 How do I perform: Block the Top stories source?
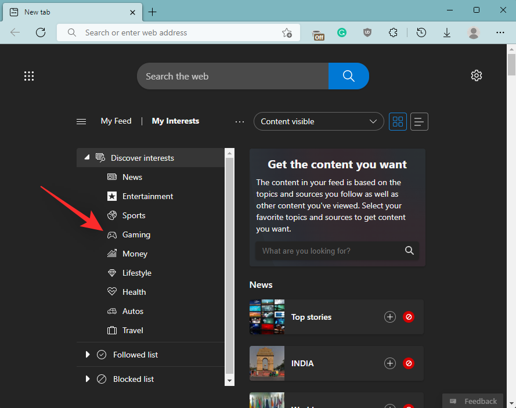click(x=409, y=317)
